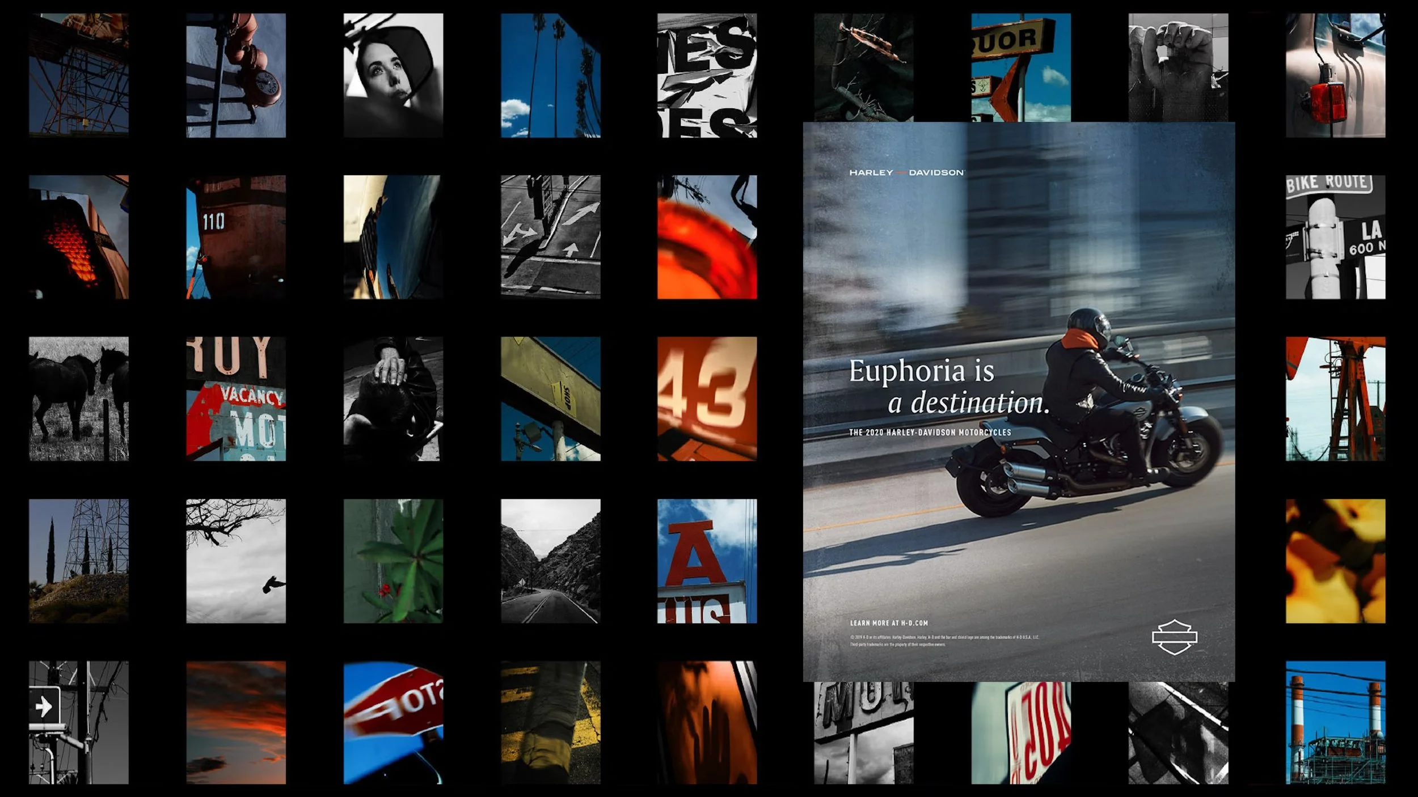The width and height of the screenshot is (1418, 797).
Task: Select the canyon road black-and-white thumbnail
Action: pos(550,561)
